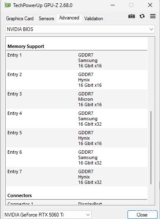Select the Advanced tab
Screen dimensions: 160x219
pos(69,18)
